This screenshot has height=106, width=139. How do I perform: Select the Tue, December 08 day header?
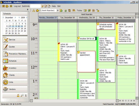pos(68,18)
